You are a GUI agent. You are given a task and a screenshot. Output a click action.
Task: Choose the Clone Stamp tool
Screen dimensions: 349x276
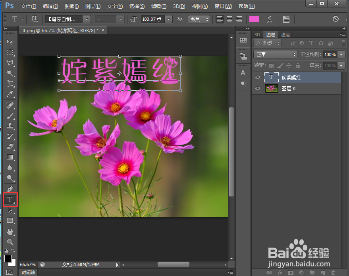[10, 125]
